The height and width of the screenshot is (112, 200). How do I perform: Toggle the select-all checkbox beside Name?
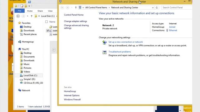pyautogui.click(x=47, y=22)
